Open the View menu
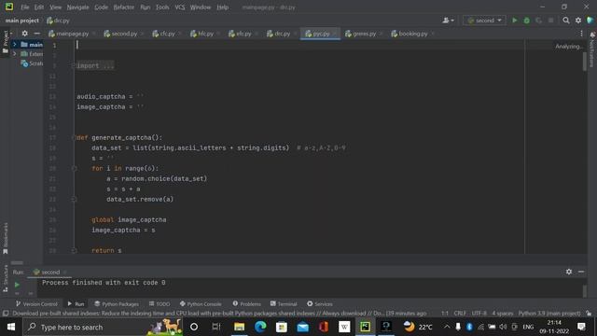Image resolution: width=597 pixels, height=336 pixels. [56, 7]
